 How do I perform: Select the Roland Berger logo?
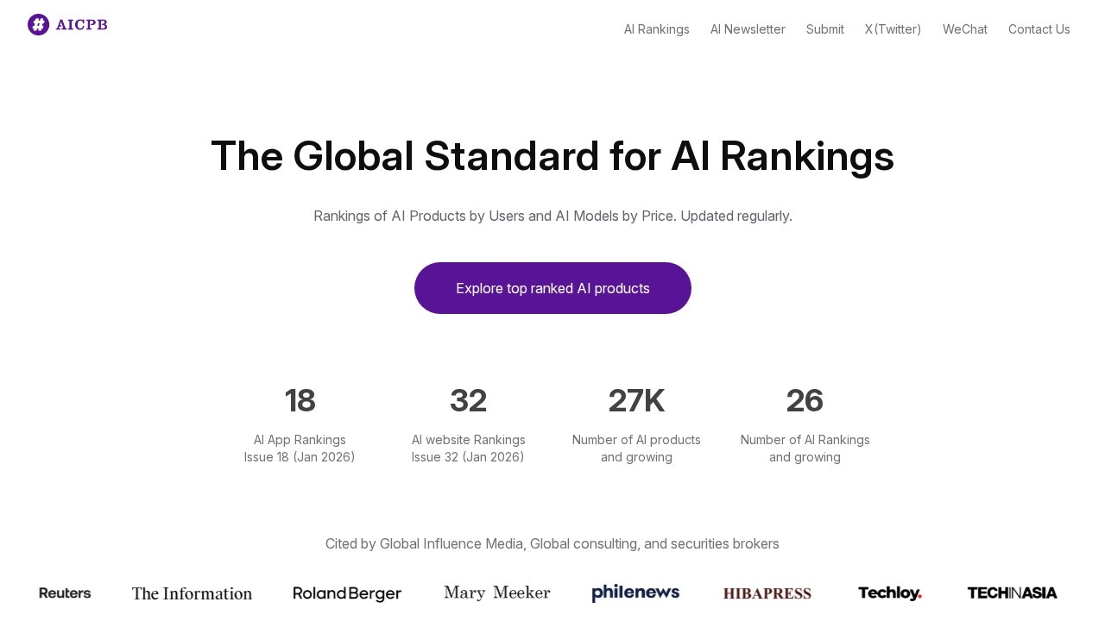pos(347,593)
